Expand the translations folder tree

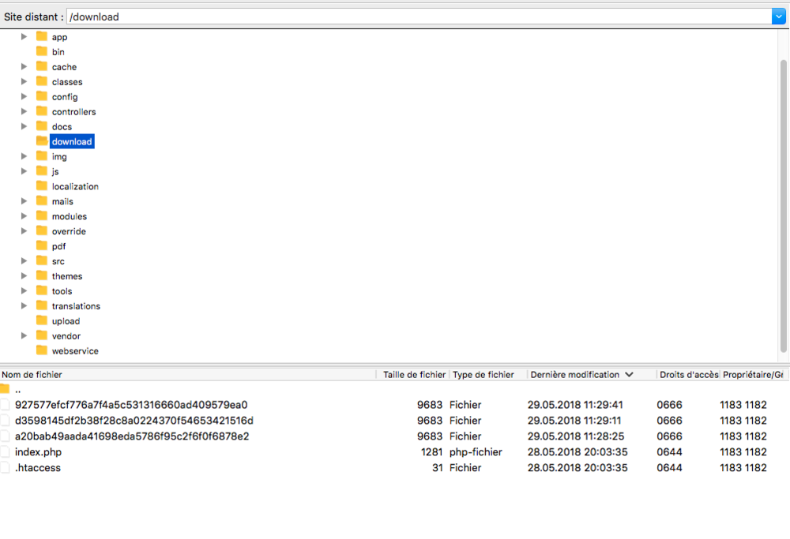point(24,305)
